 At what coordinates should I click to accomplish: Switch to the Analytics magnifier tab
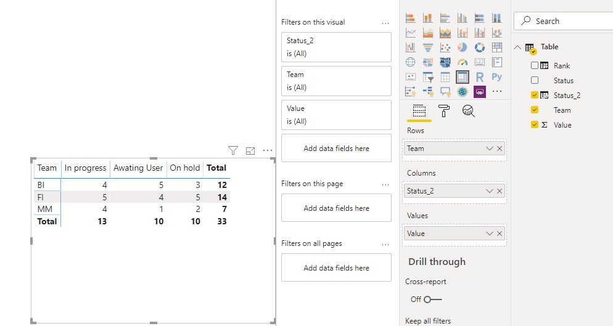point(468,111)
